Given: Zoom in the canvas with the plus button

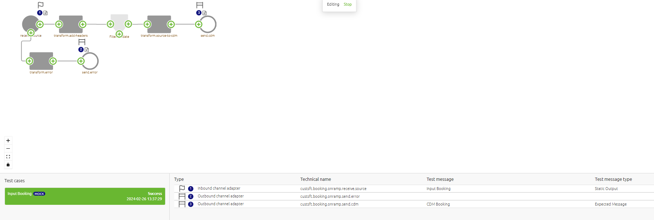Looking at the screenshot, I should (x=8, y=141).
